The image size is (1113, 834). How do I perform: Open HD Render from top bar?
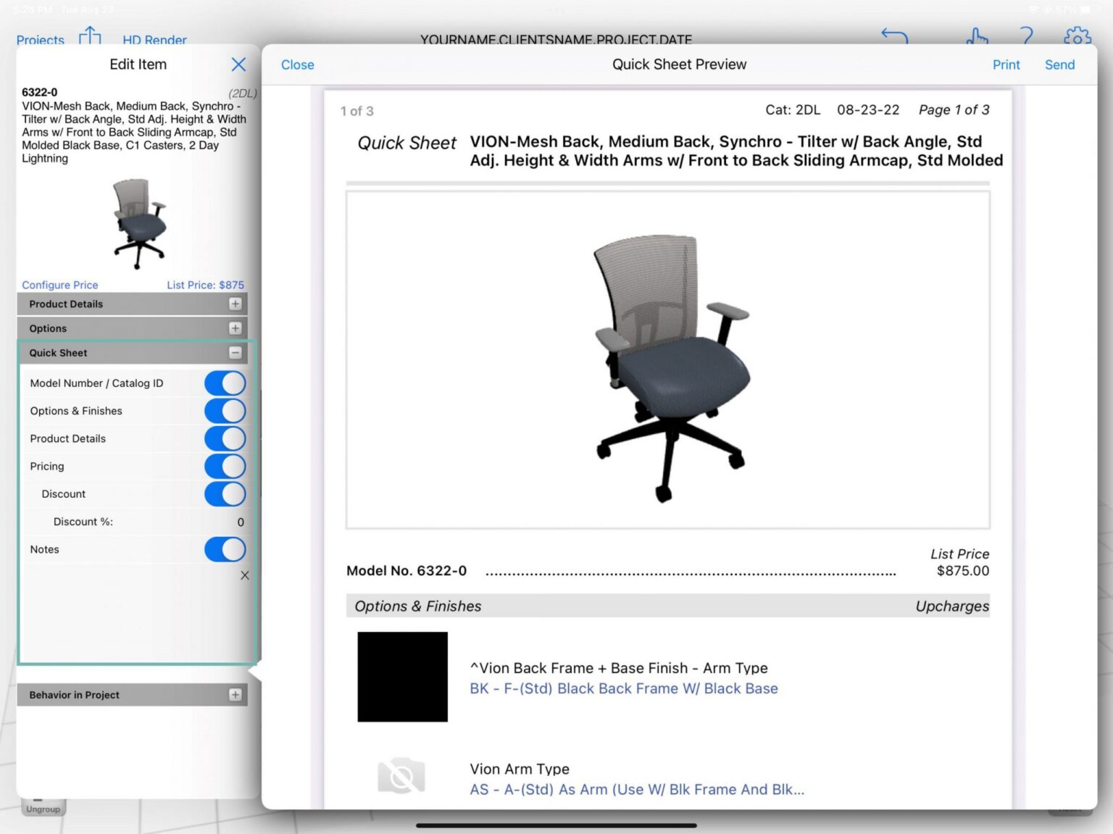(x=154, y=40)
